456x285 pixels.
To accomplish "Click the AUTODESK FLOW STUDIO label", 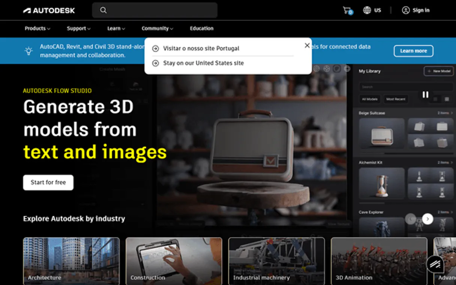I will click(57, 91).
